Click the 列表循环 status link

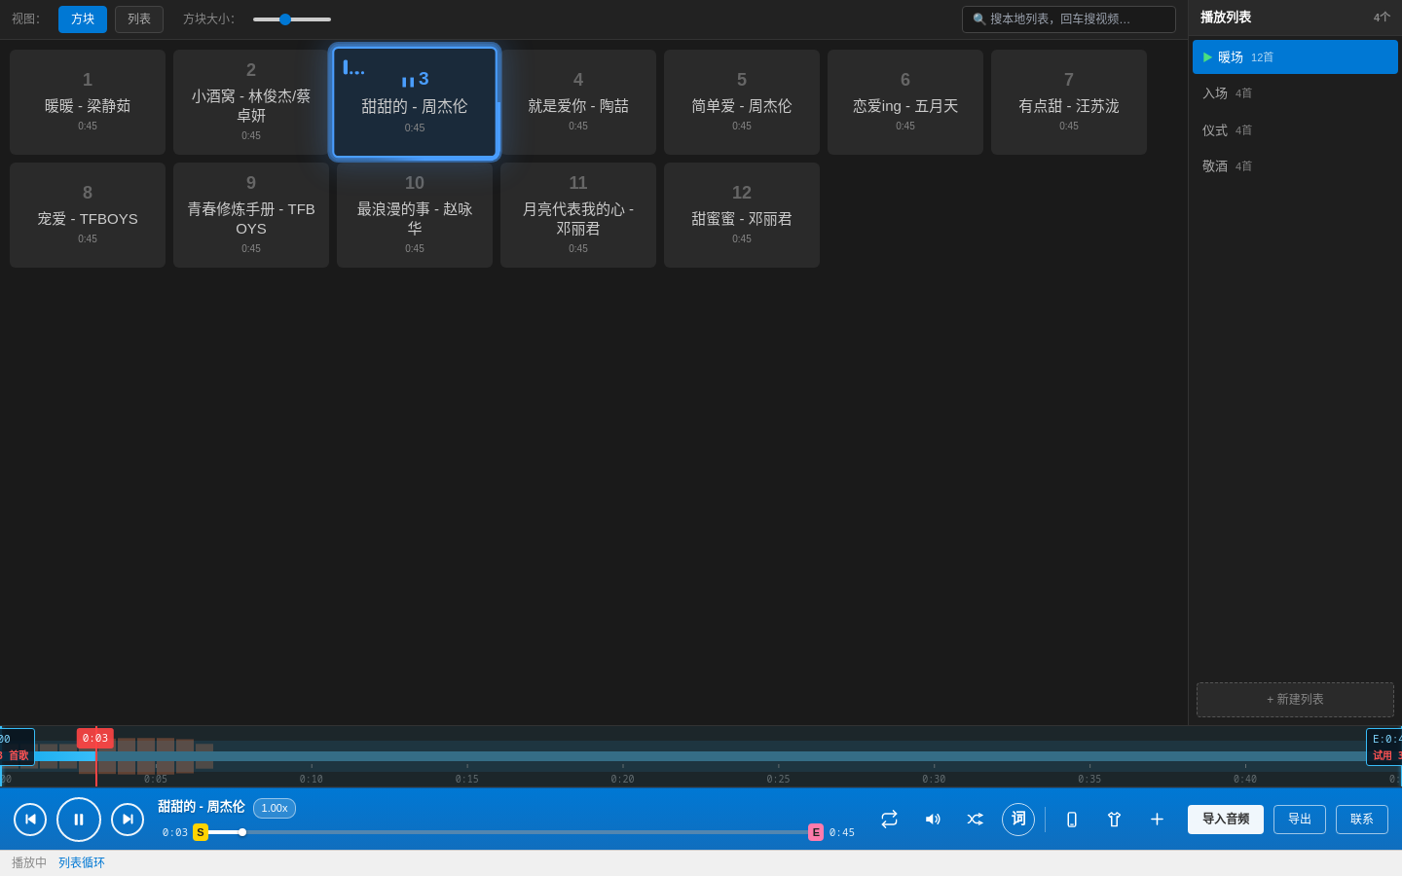click(x=82, y=863)
